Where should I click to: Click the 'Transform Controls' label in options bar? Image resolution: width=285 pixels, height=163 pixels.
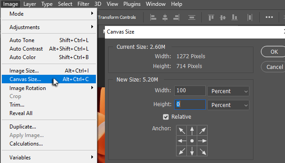(x=117, y=17)
